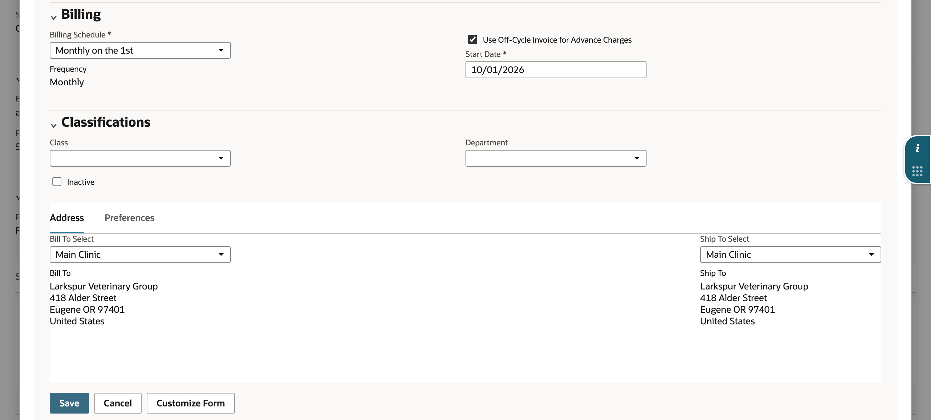This screenshot has width=931, height=420.
Task: Click the Save button
Action: 70,403
